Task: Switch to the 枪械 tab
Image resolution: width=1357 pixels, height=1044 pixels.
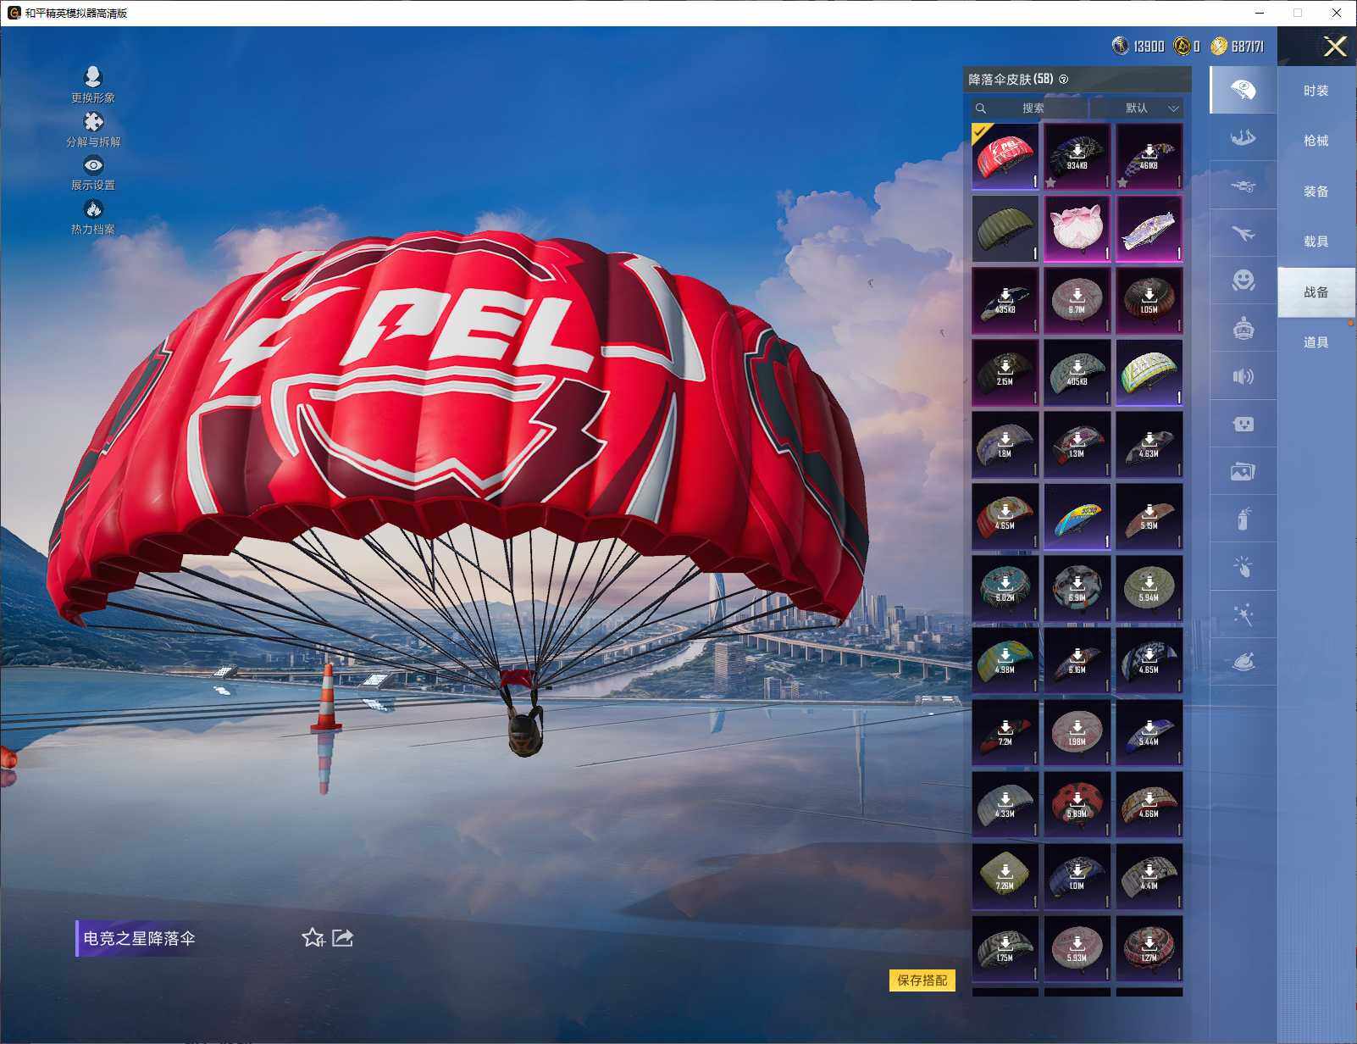Action: coord(1316,141)
